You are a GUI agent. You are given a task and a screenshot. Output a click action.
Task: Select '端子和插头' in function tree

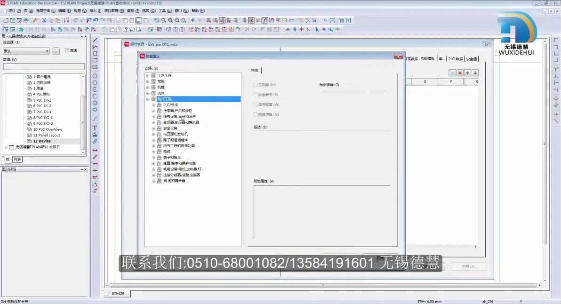pyautogui.click(x=172, y=158)
